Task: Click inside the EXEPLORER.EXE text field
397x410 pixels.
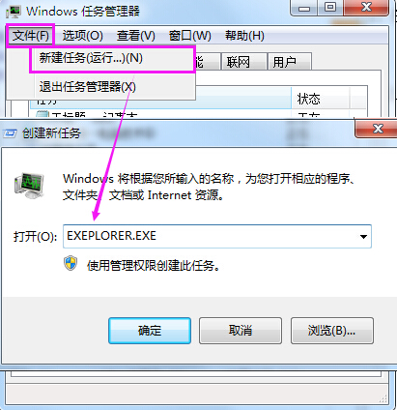Action: [210, 237]
